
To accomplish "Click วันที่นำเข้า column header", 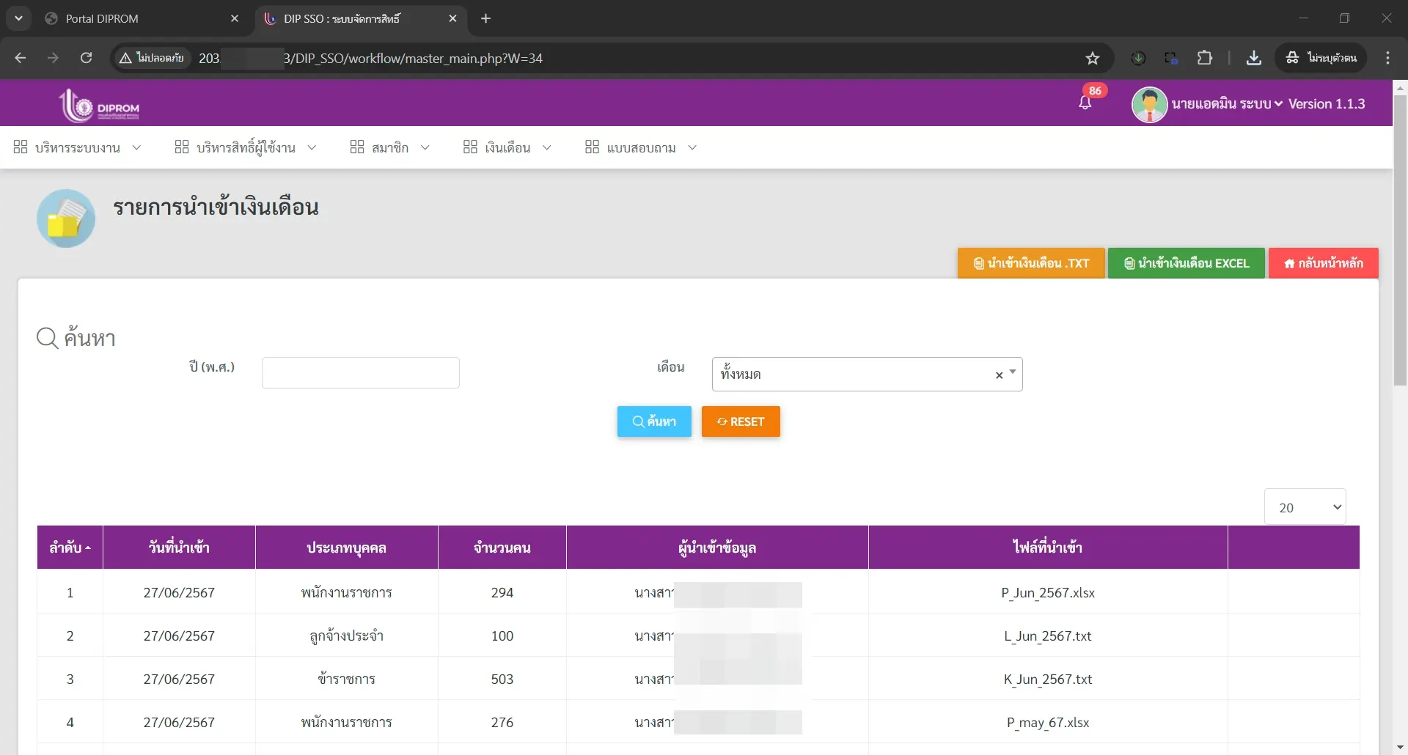I will (179, 548).
